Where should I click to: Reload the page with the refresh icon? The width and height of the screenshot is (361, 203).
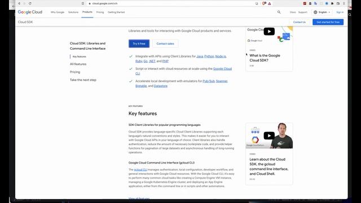coord(30,3)
